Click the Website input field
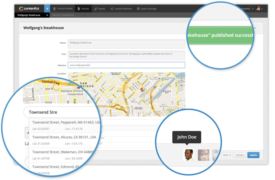The width and height of the screenshot is (275, 180). pyautogui.click(x=126, y=65)
